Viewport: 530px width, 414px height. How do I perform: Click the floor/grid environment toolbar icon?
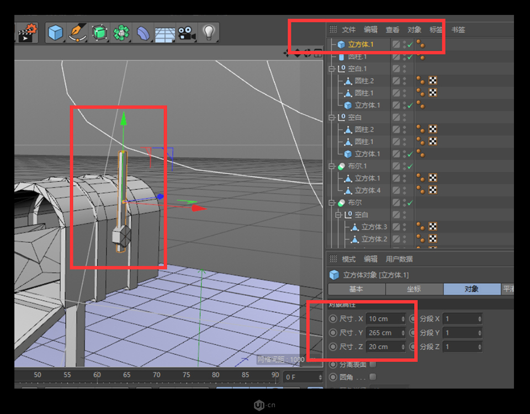tap(165, 31)
